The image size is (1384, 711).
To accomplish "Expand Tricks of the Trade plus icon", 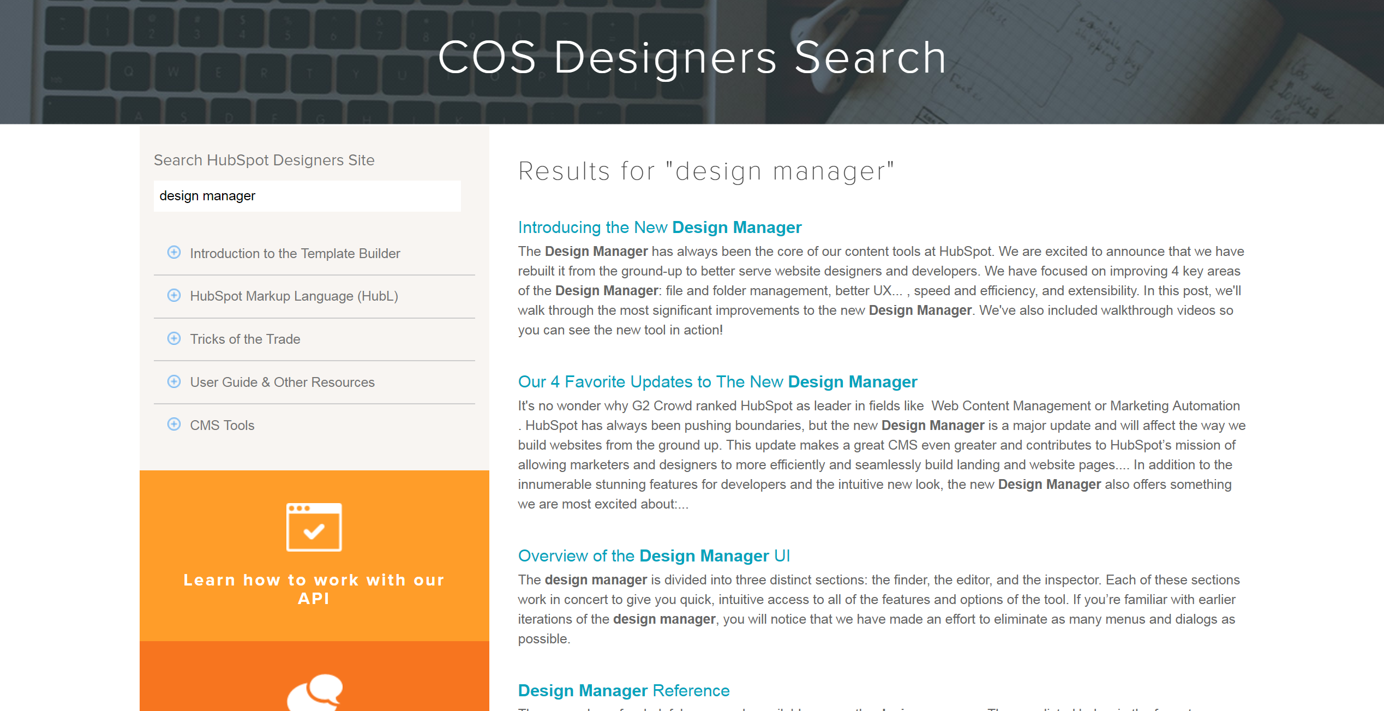I will [x=174, y=338].
